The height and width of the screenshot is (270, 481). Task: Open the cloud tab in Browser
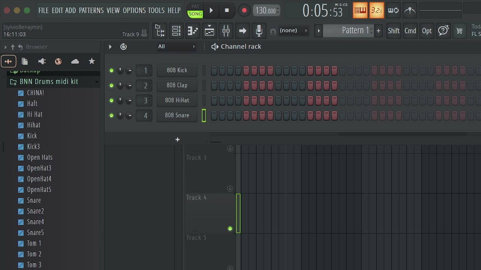(75, 61)
